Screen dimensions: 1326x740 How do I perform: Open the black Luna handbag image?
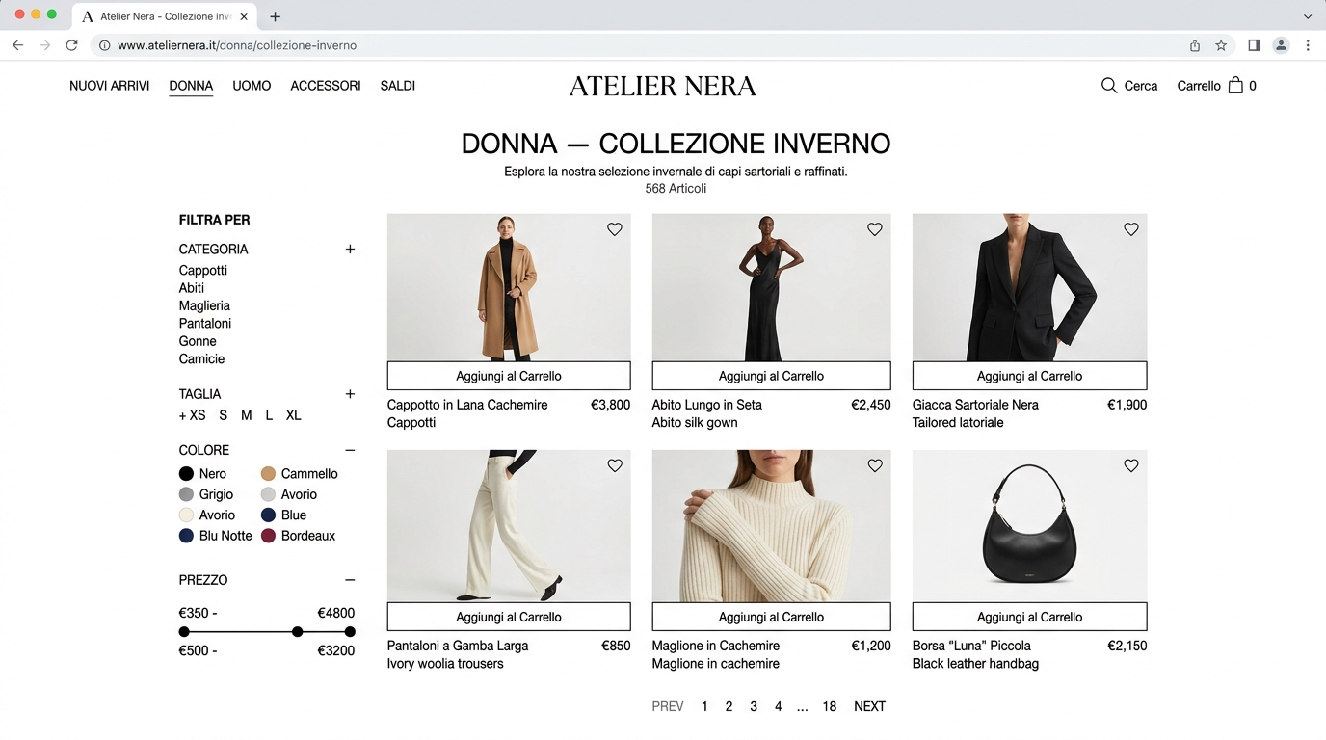tap(1029, 526)
